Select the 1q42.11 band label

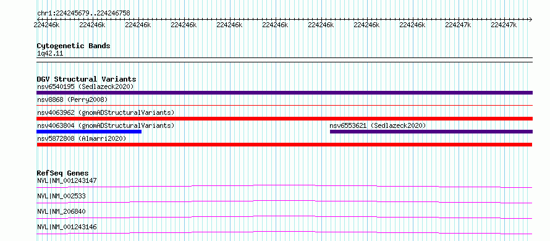50,54
